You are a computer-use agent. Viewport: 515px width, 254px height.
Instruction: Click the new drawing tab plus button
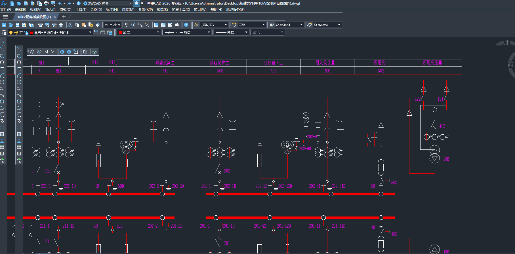[x=64, y=17]
